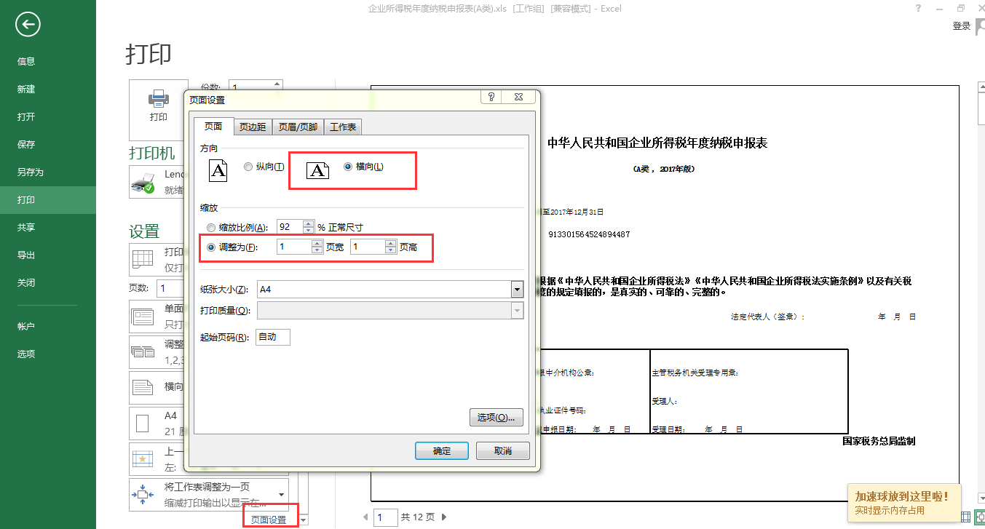
Task: Click the back arrow to leave backstage
Action: coord(28,25)
